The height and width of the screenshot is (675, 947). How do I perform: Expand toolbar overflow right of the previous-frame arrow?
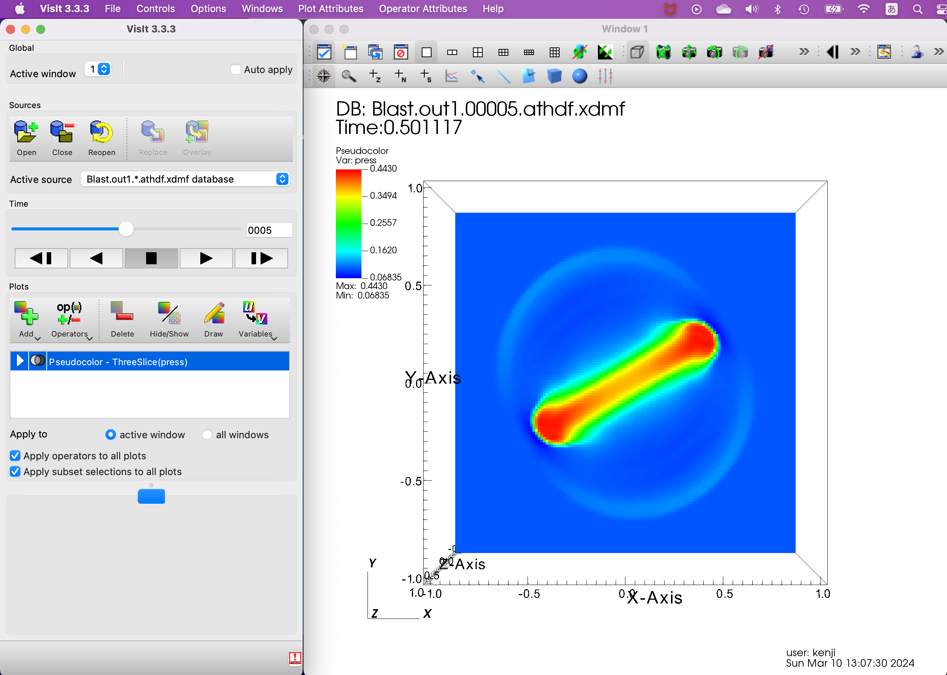(855, 52)
